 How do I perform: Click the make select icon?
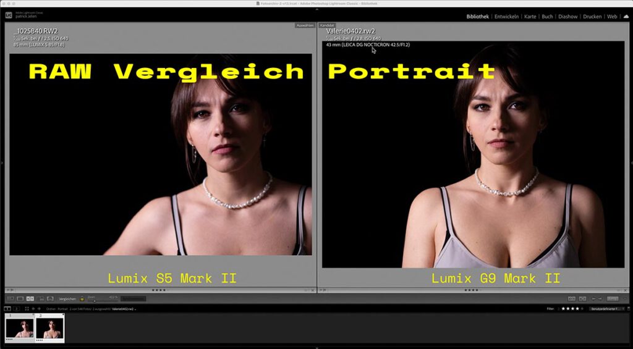click(x=582, y=299)
